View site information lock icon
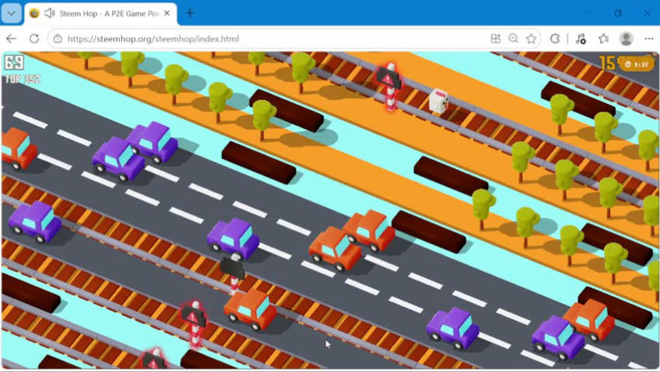The image size is (660, 372). pyautogui.click(x=57, y=39)
